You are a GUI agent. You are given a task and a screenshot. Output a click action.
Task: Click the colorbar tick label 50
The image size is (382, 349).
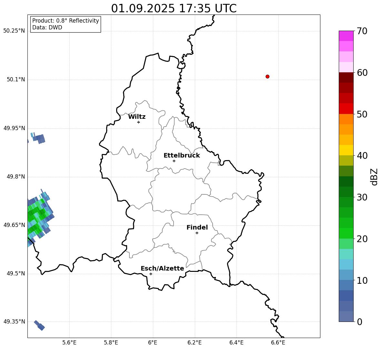362,114
